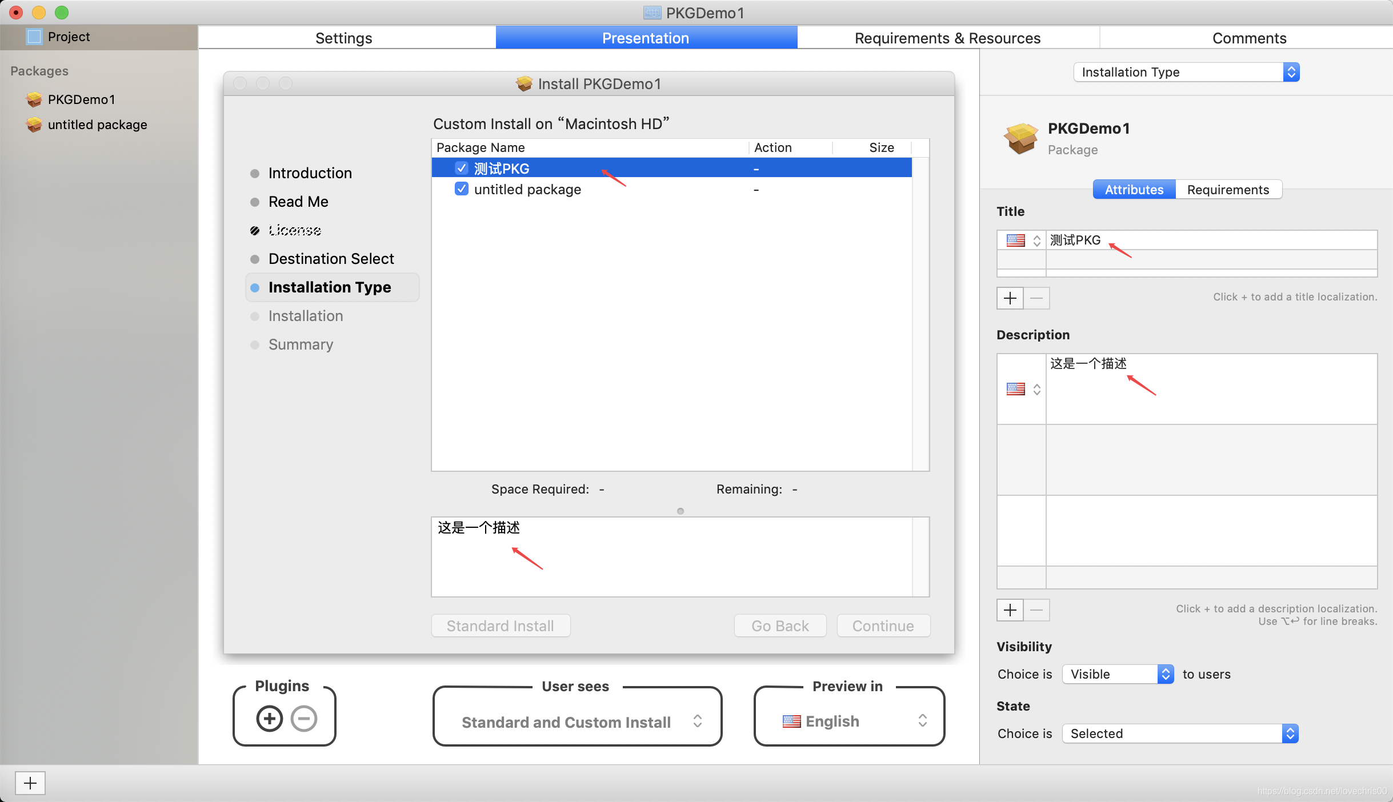Click the split divider handle above description box
The width and height of the screenshot is (1393, 802).
680,511
